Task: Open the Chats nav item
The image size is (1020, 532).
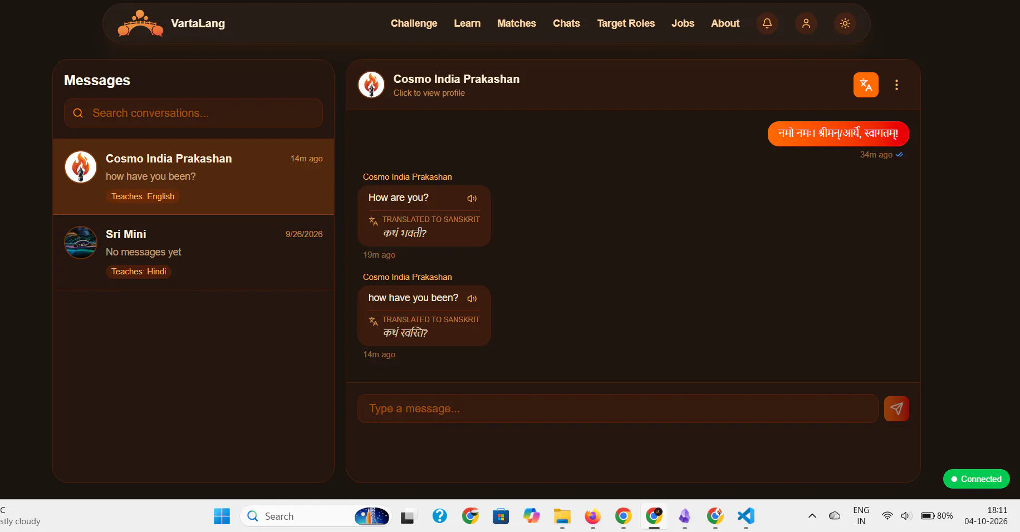Action: point(566,23)
